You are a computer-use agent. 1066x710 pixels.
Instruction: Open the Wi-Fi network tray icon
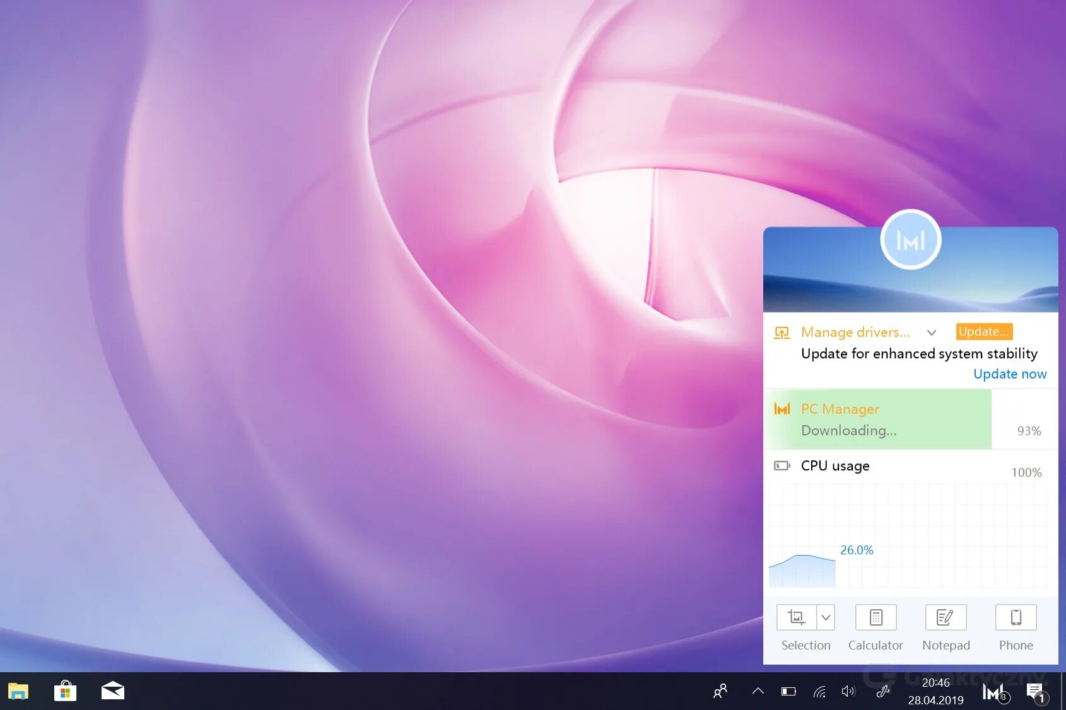[x=819, y=692]
